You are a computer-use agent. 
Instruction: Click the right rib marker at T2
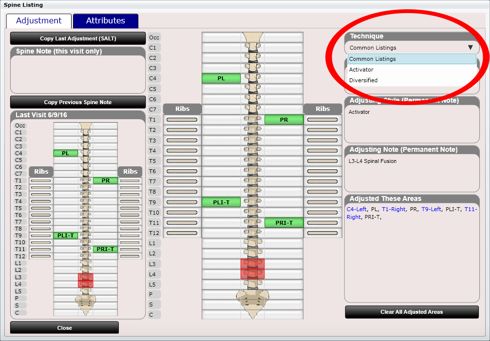pos(322,130)
